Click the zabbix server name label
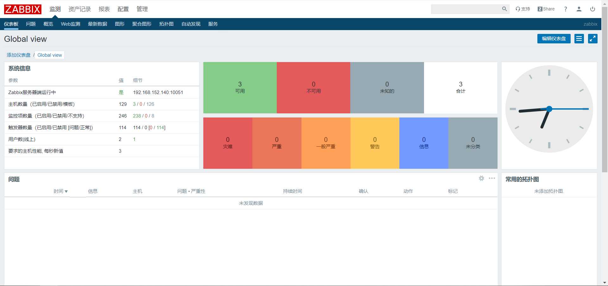This screenshot has height=286, width=608. pyautogui.click(x=590, y=24)
